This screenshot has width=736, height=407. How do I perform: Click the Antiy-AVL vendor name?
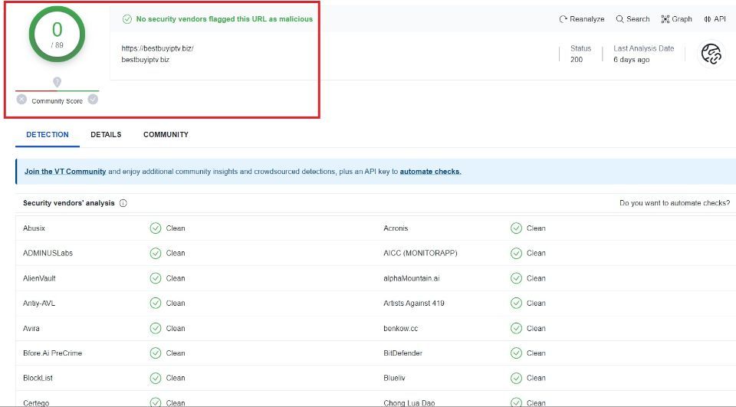point(39,304)
